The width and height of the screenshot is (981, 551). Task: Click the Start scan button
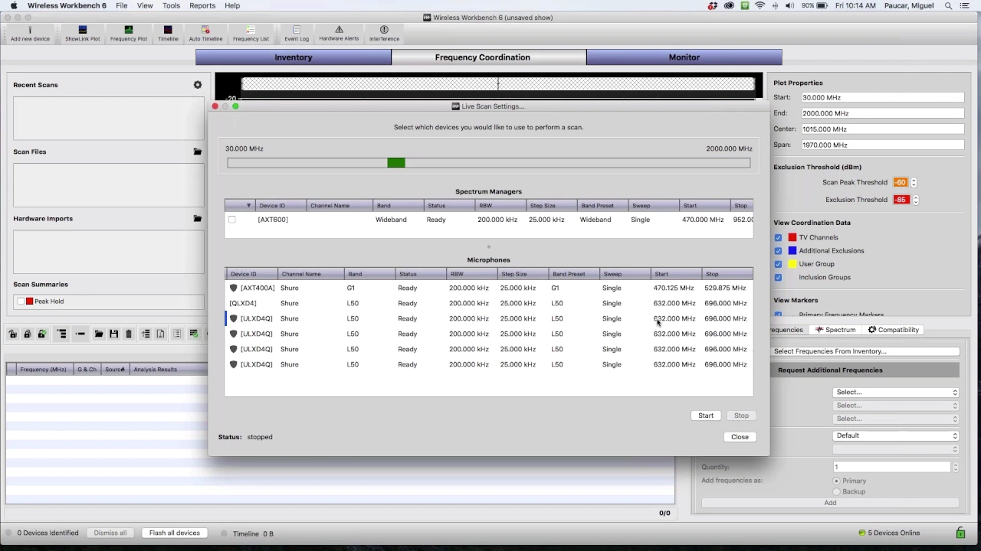point(706,416)
